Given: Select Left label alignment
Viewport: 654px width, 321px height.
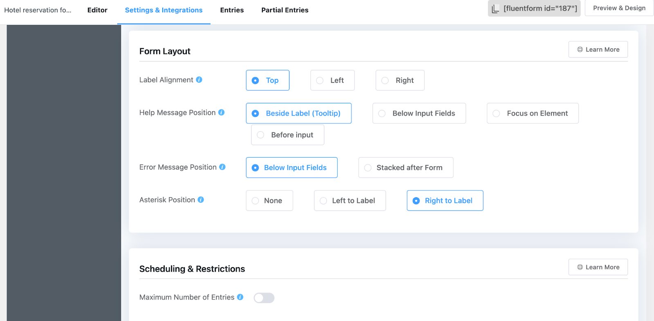Looking at the screenshot, I should [x=332, y=80].
